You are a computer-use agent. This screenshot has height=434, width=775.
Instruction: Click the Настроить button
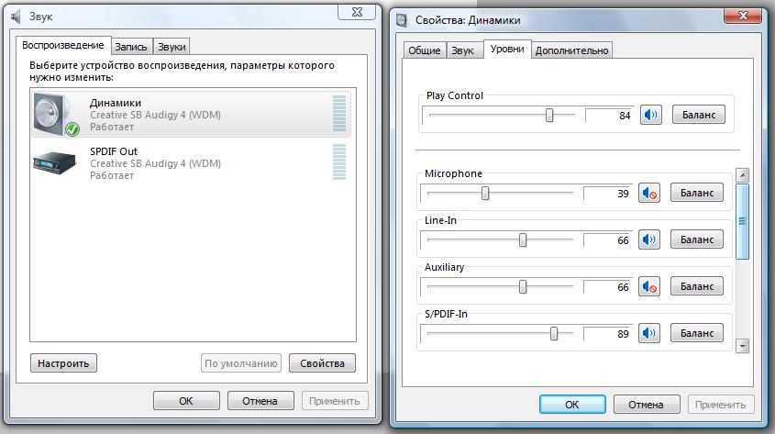63,363
